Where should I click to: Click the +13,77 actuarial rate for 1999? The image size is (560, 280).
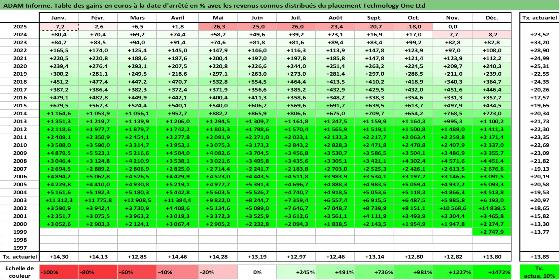[x=540, y=232]
